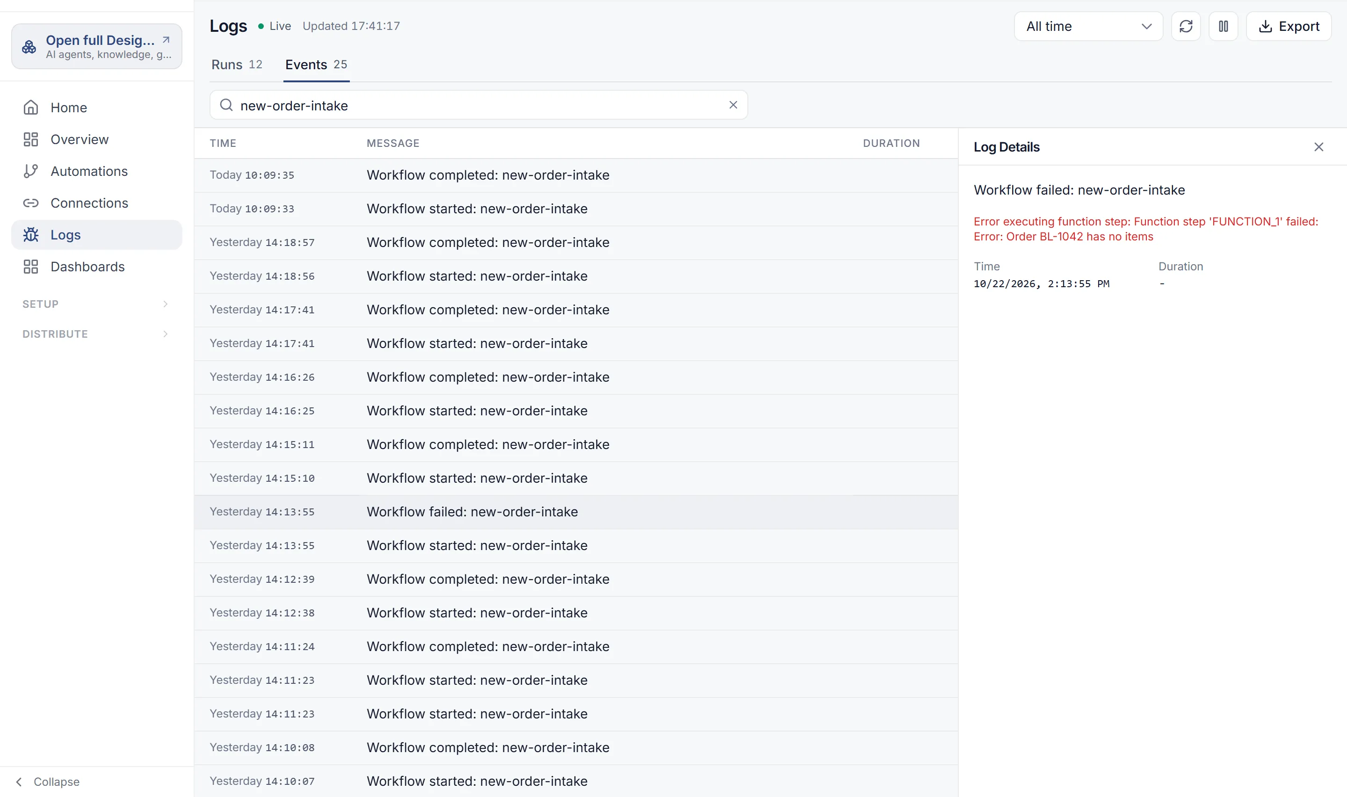The height and width of the screenshot is (797, 1347).
Task: Expand the DISTRIBUTE section
Action: tap(97, 334)
